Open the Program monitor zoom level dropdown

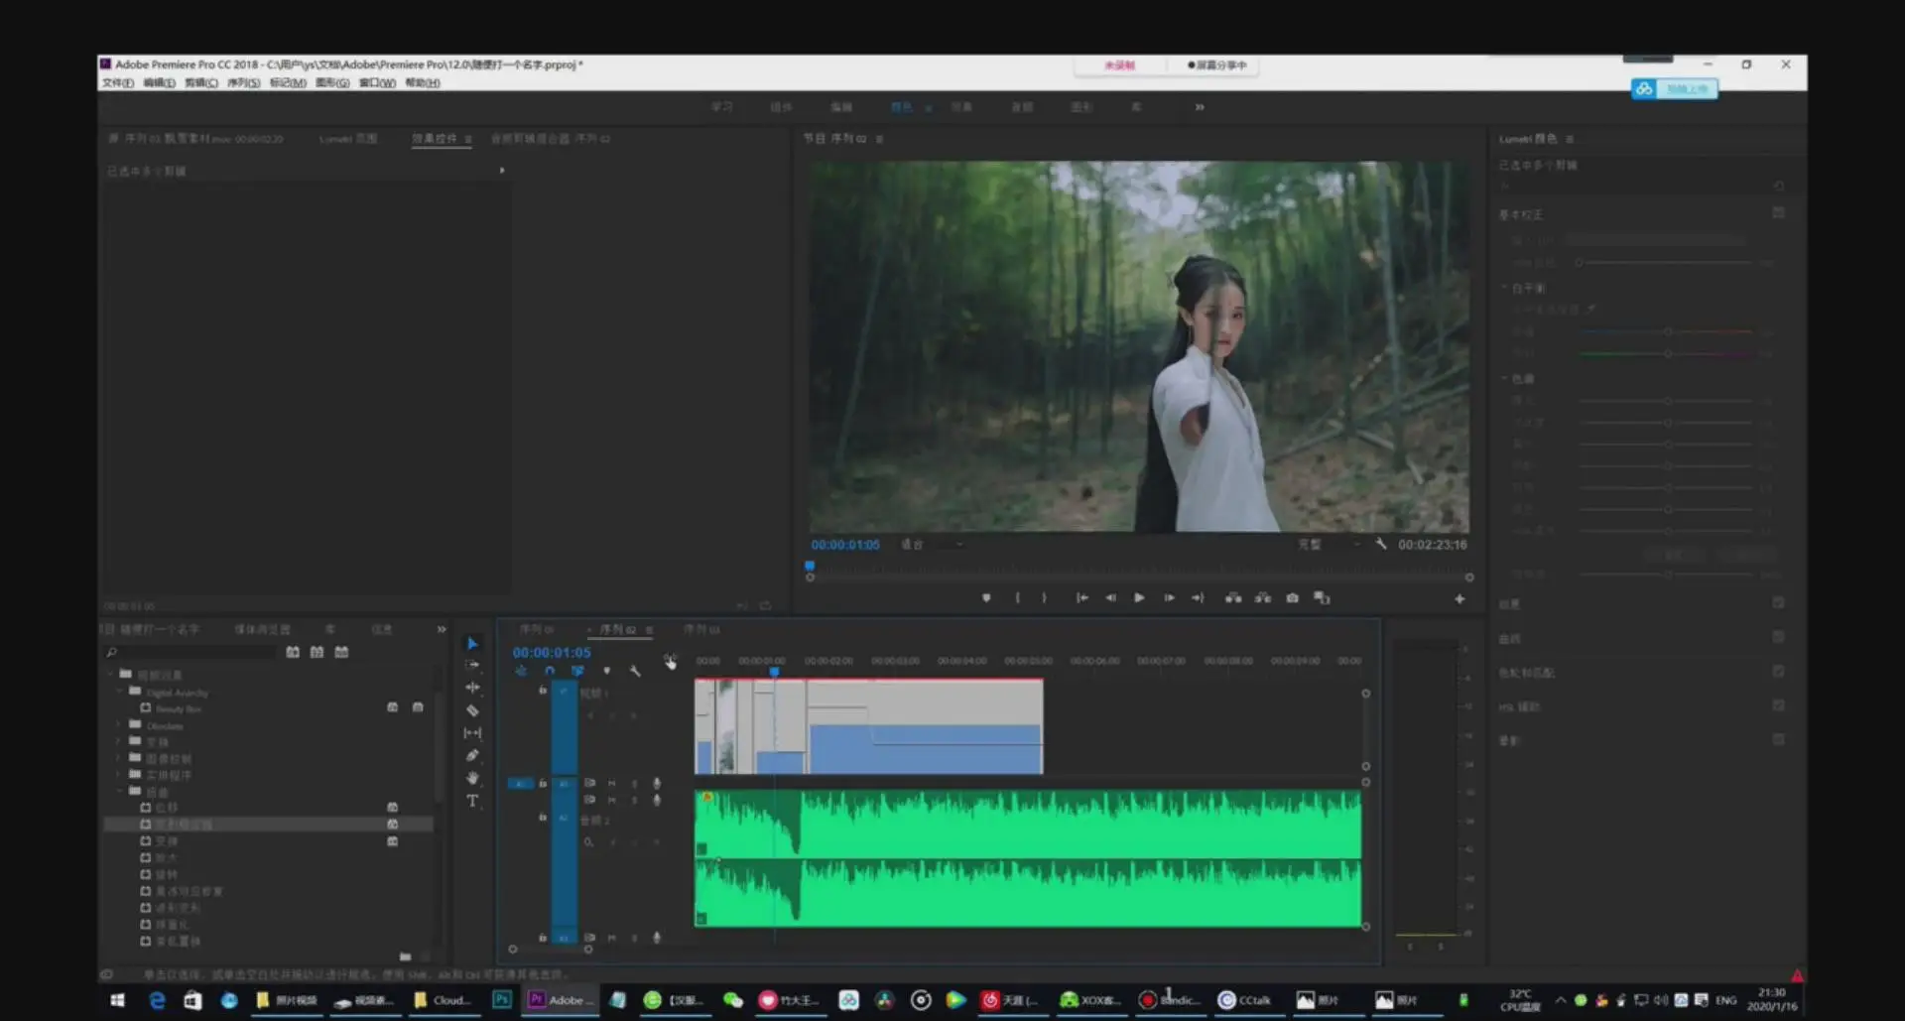click(933, 545)
